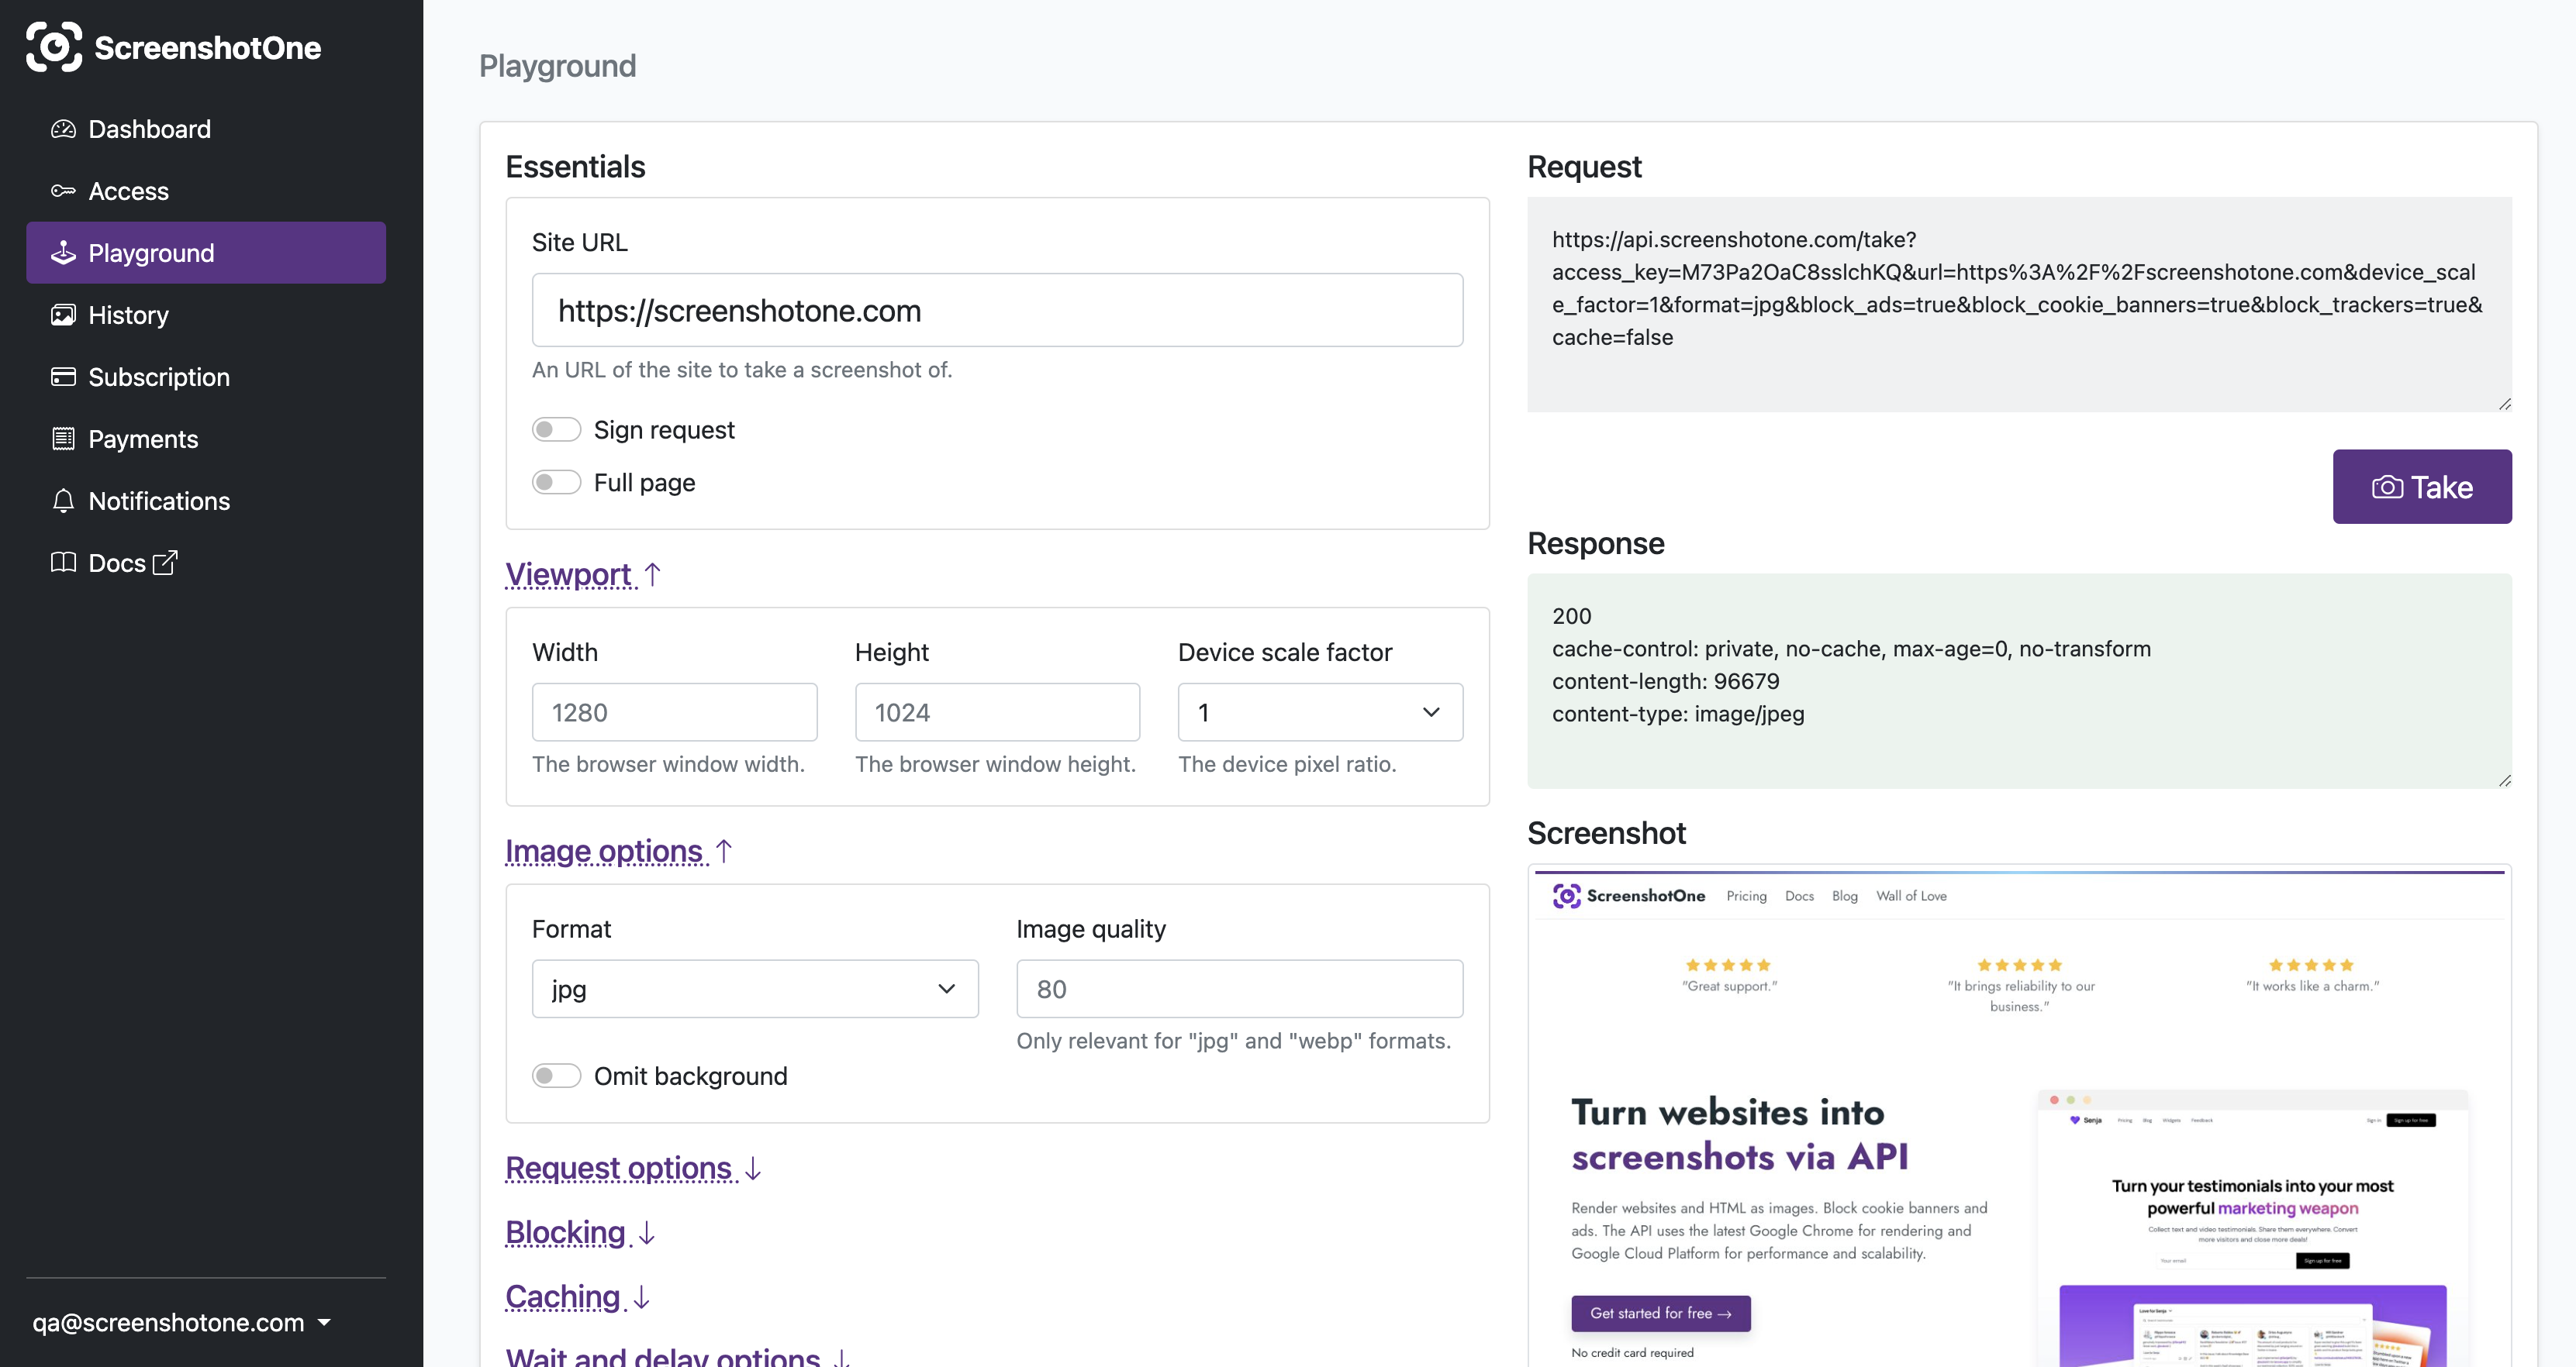Click the Height input field
The image size is (2576, 1367).
pyautogui.click(x=997, y=712)
